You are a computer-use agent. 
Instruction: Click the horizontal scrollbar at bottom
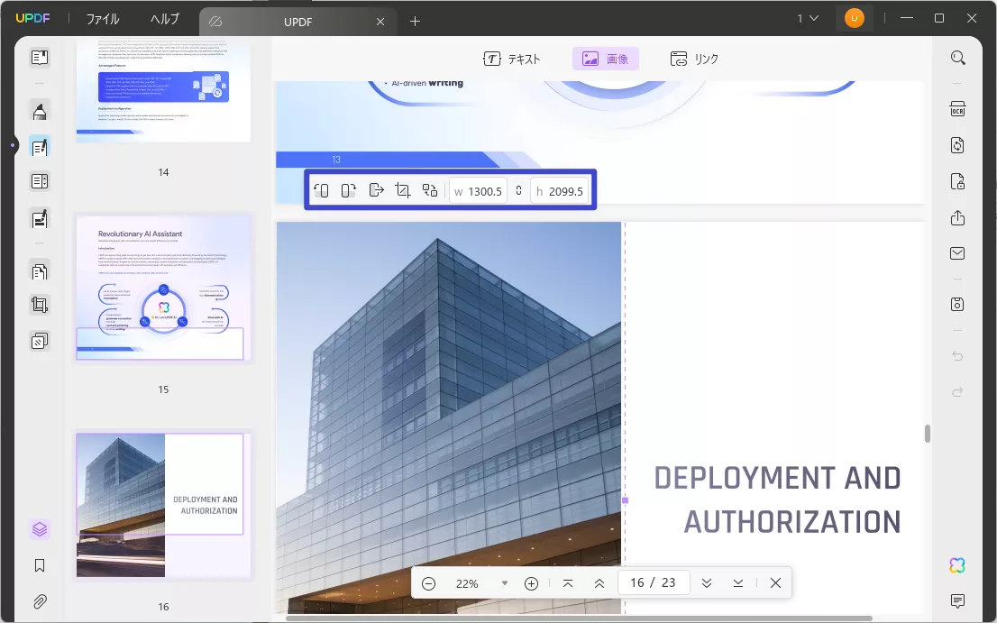point(579,618)
